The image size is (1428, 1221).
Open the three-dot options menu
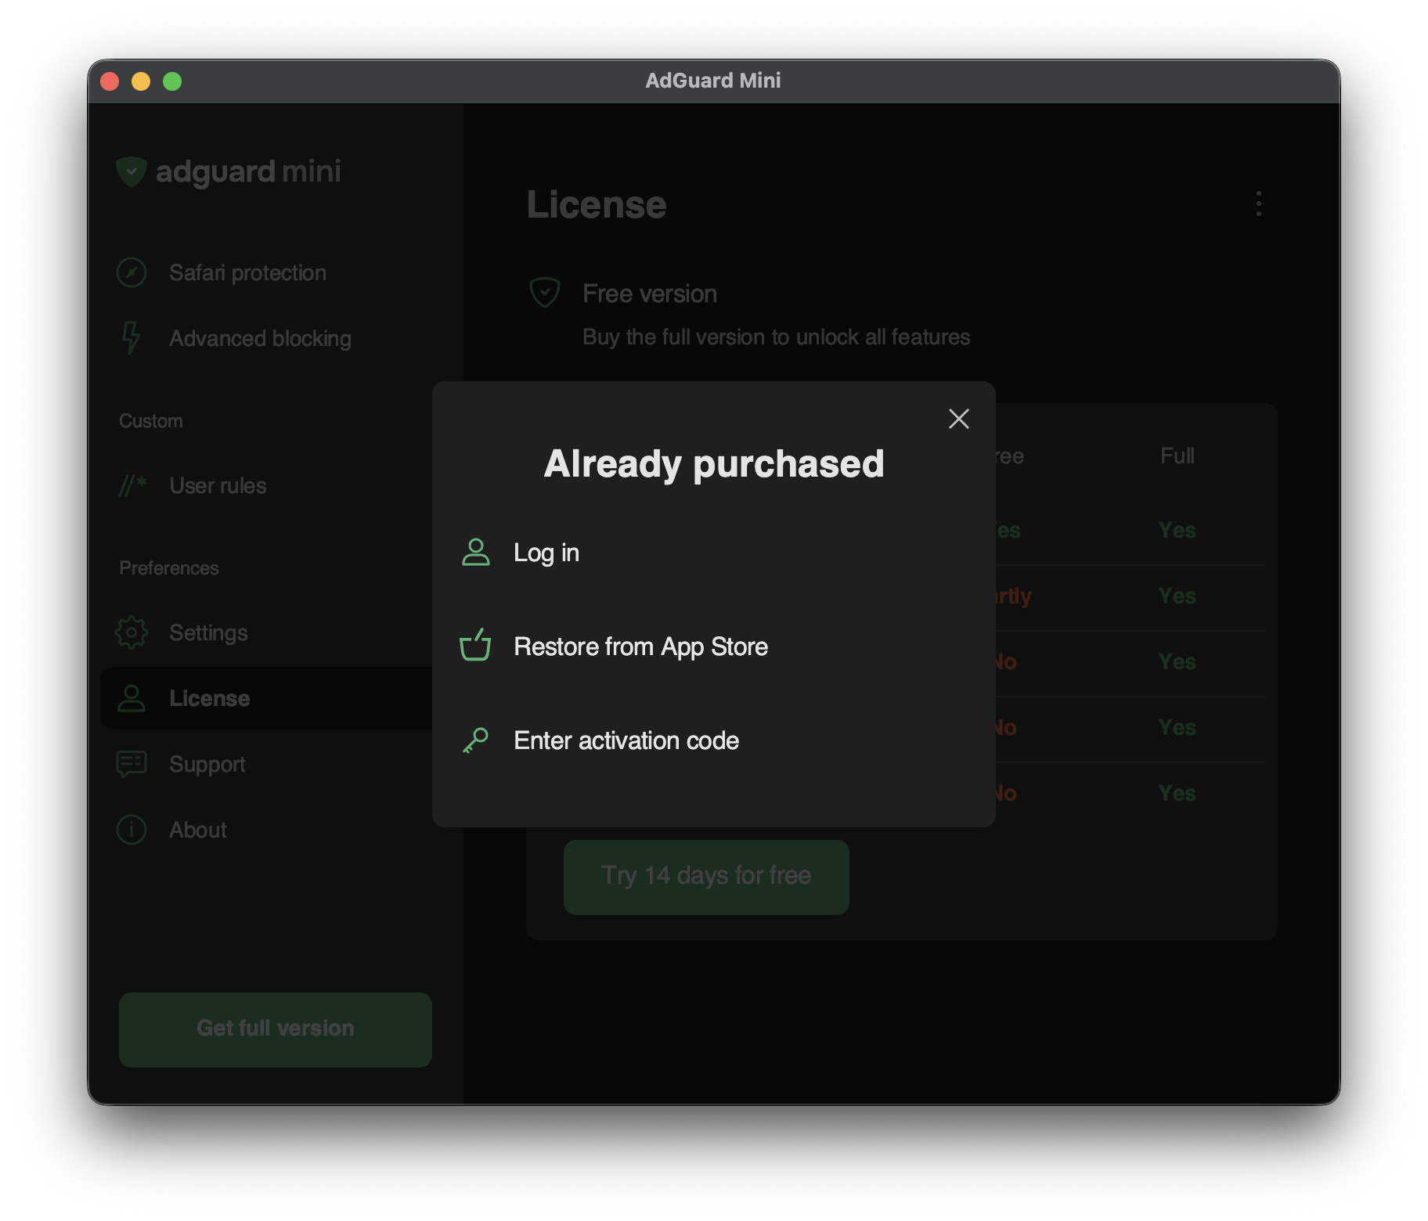click(x=1258, y=205)
